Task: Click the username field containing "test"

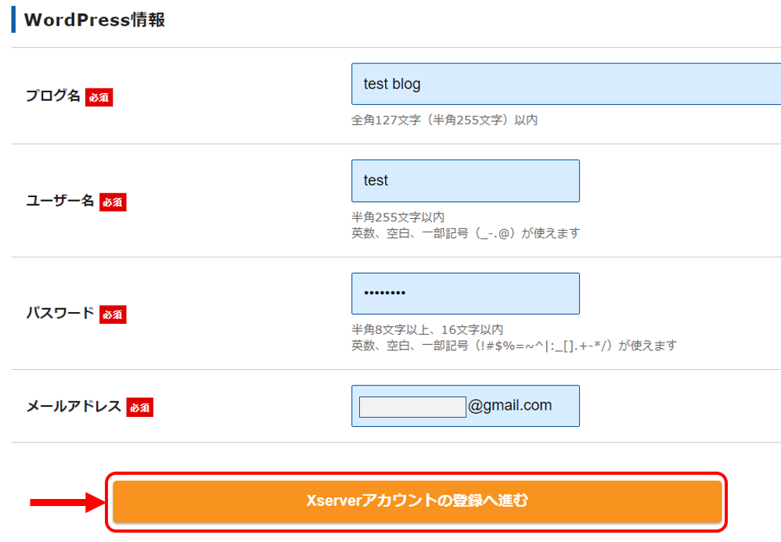Action: pyautogui.click(x=465, y=181)
